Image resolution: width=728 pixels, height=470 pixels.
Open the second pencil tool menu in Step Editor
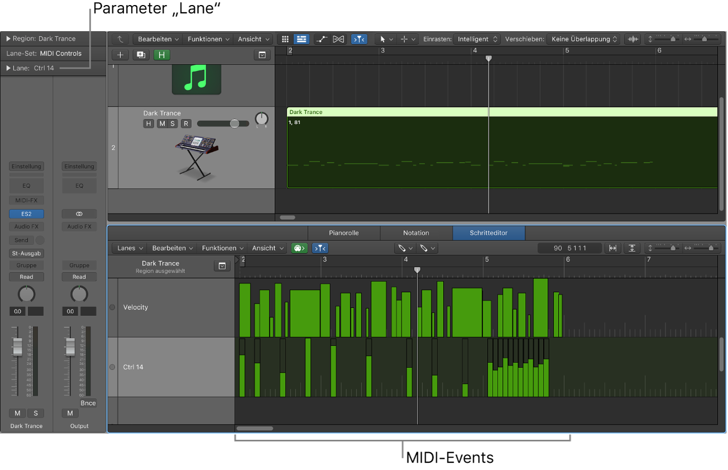(x=427, y=248)
